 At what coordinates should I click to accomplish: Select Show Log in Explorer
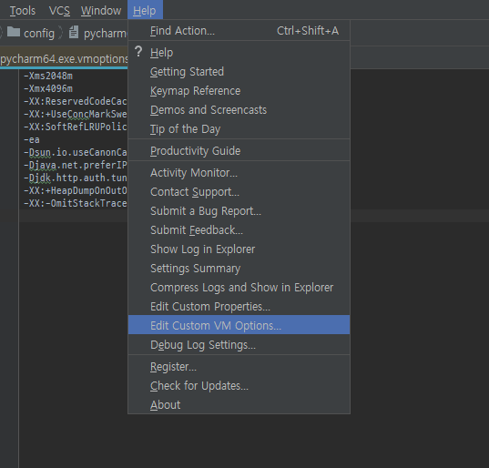pos(239,249)
